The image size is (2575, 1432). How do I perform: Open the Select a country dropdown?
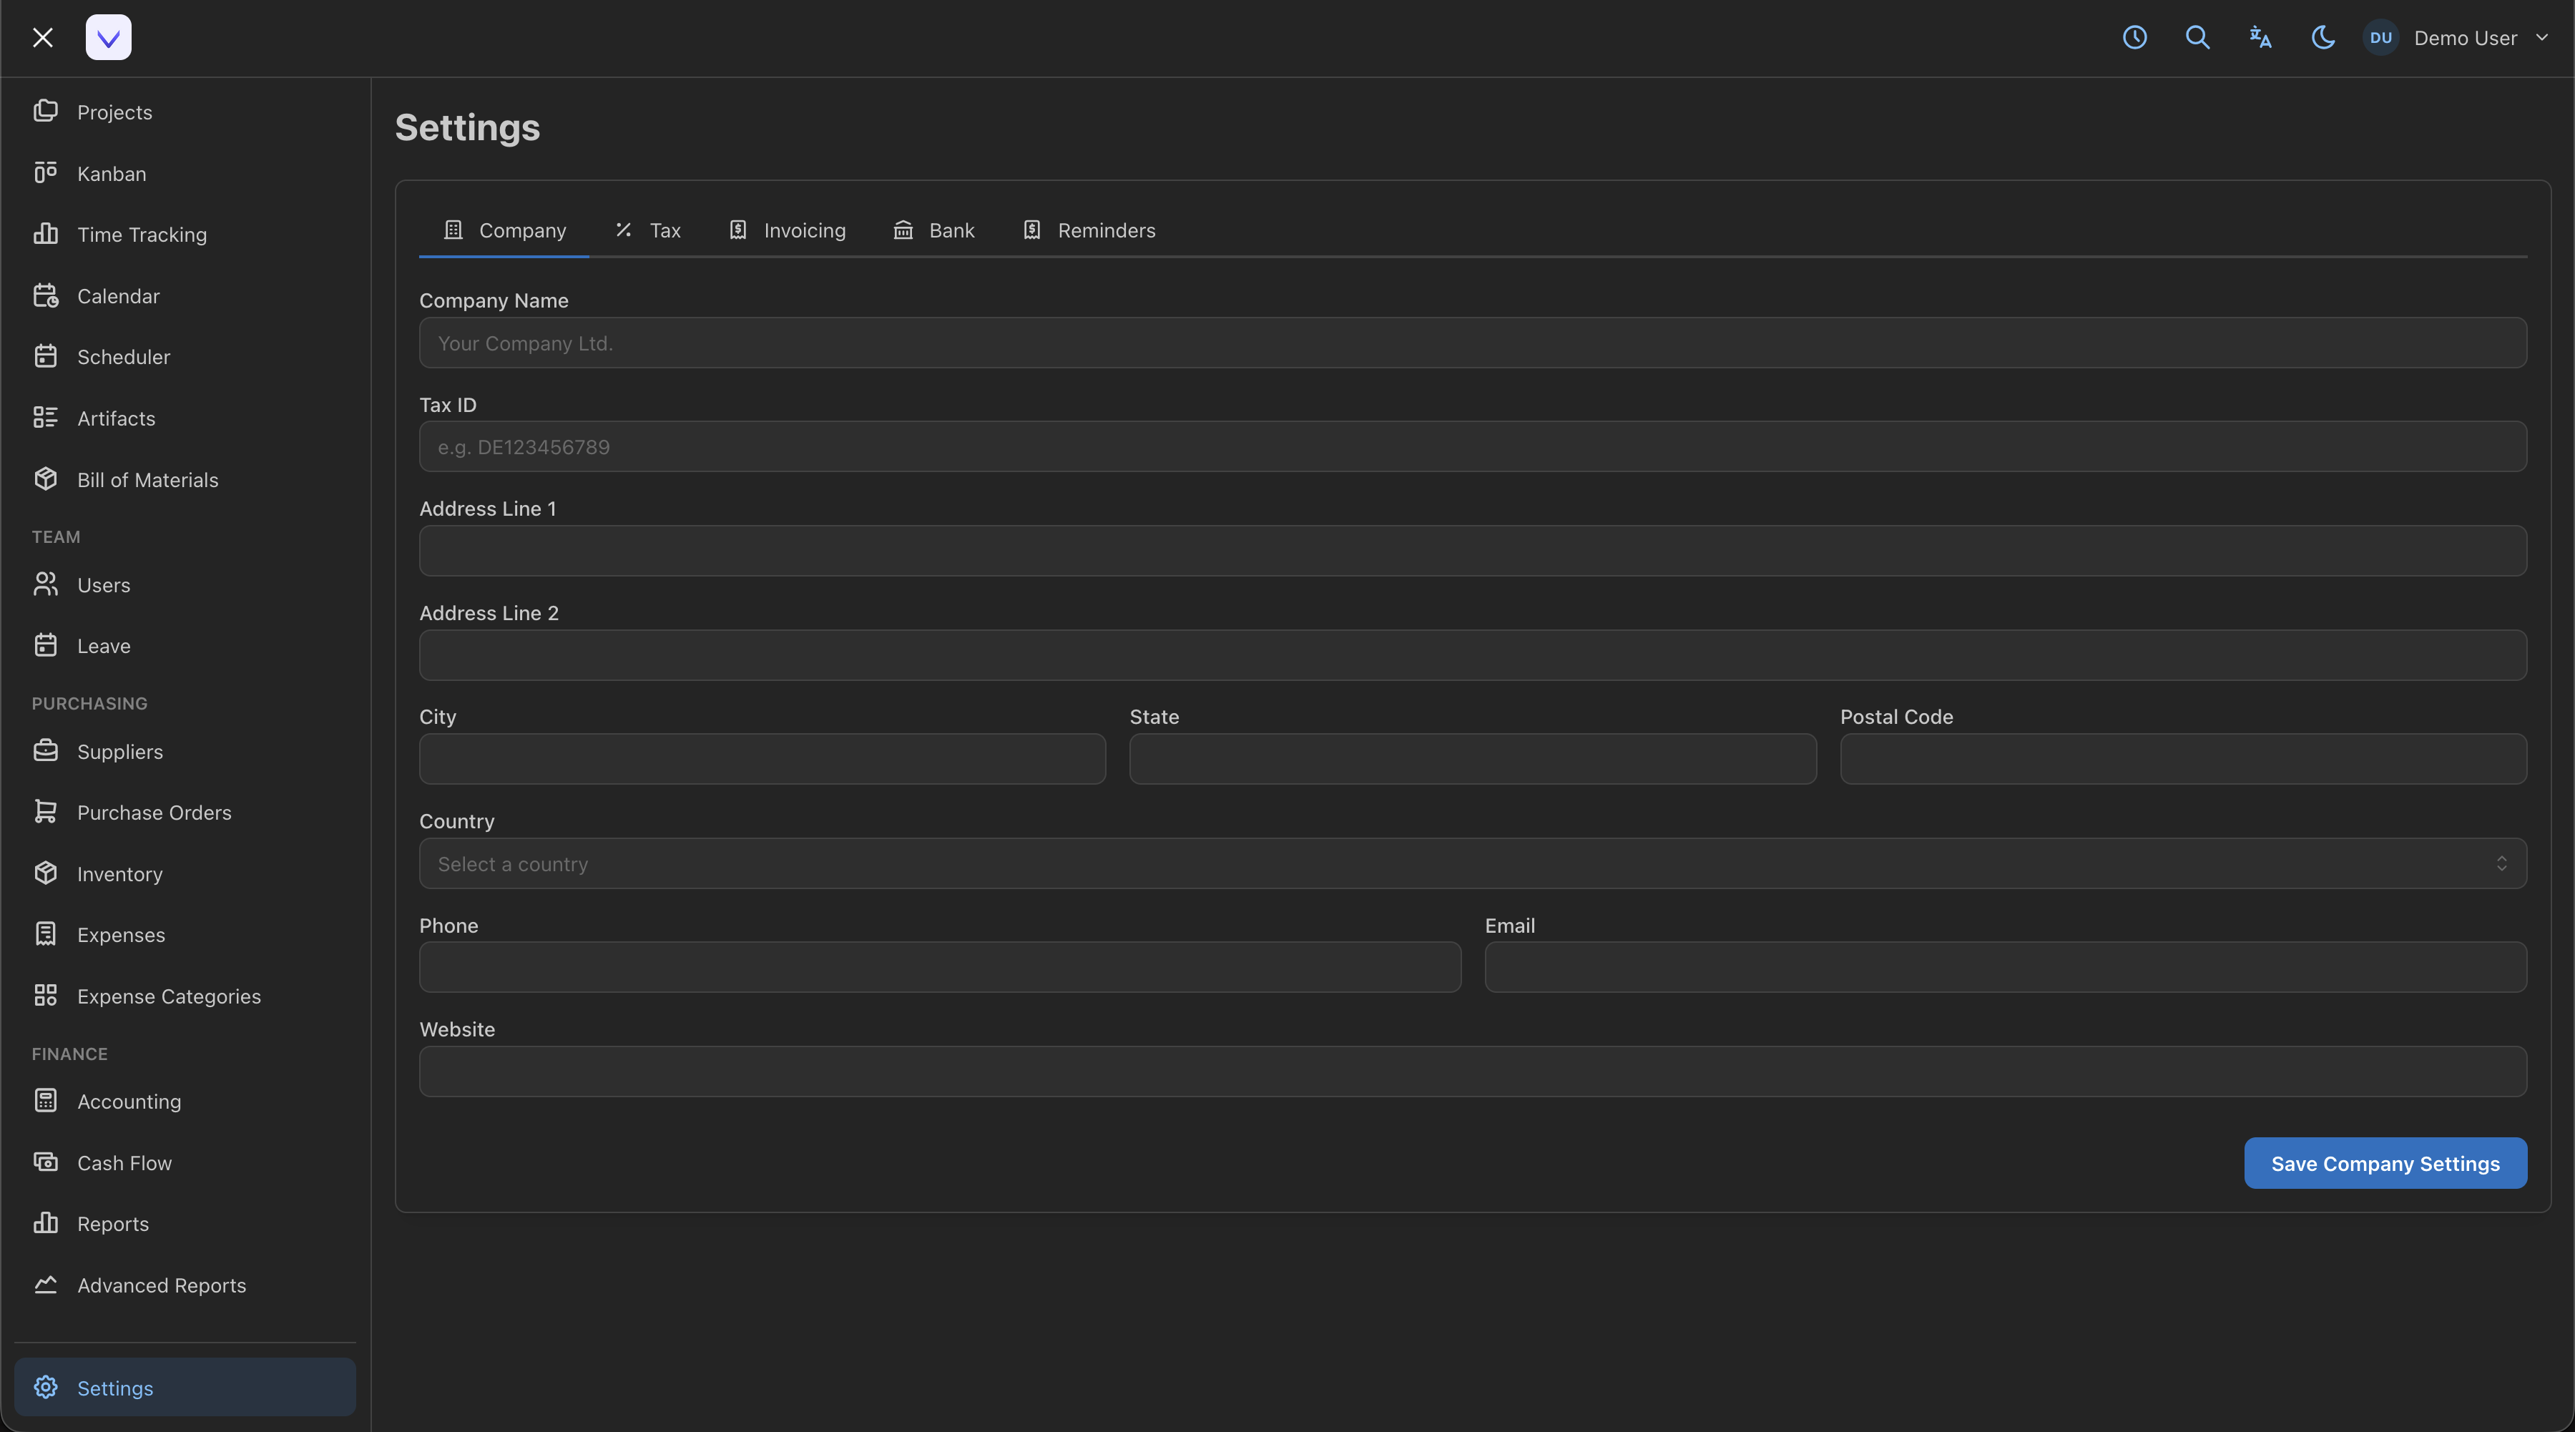click(x=1471, y=863)
